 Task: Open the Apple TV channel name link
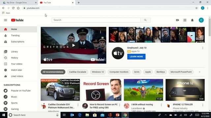pos(136,51)
